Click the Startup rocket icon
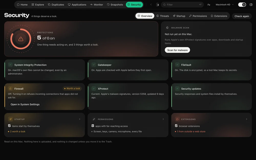Image resolution: width=256 pixels, height=160 pixels. coord(10,119)
